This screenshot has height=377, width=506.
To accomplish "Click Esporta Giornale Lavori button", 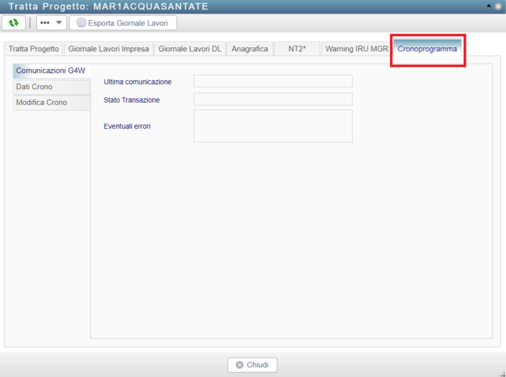I will [x=123, y=23].
